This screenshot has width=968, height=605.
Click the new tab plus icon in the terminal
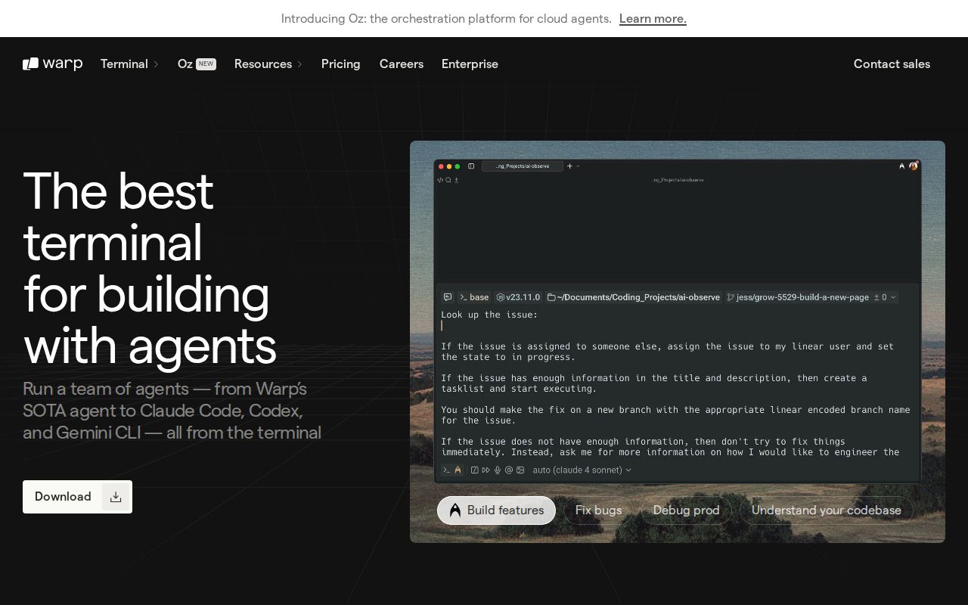(570, 166)
